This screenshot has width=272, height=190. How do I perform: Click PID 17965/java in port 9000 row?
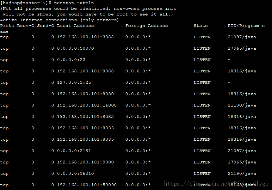click(x=242, y=162)
